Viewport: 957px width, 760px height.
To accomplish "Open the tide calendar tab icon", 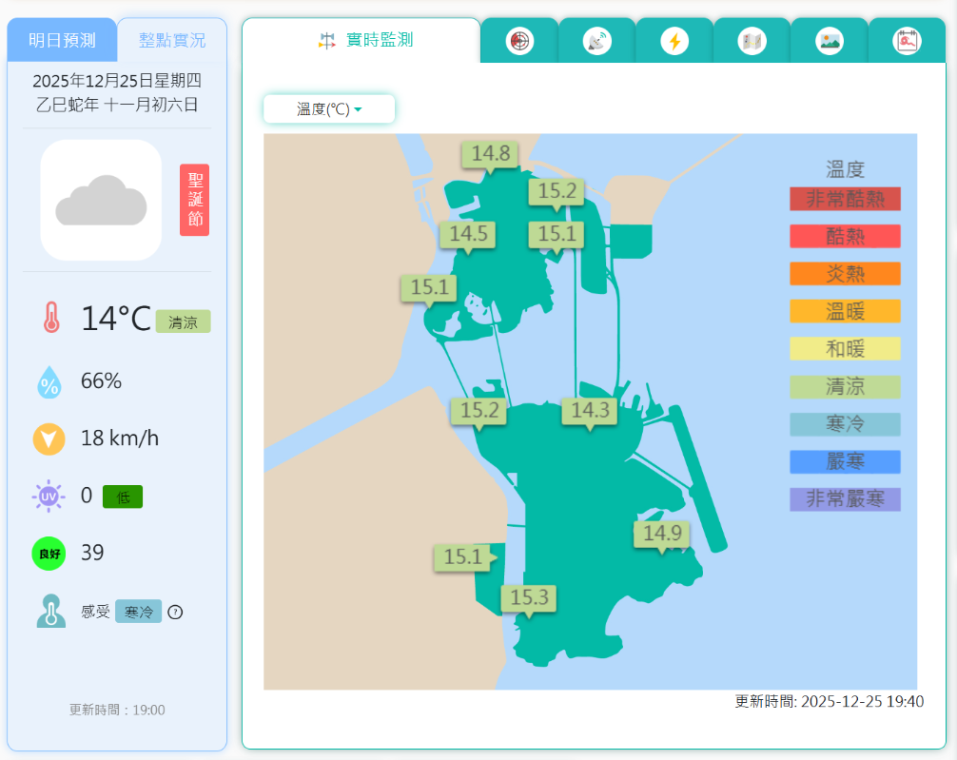I will coord(907,41).
